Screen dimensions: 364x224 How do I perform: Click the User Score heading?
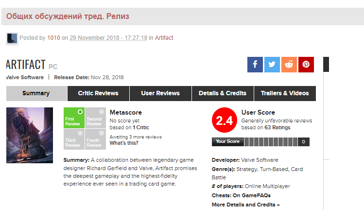click(258, 113)
